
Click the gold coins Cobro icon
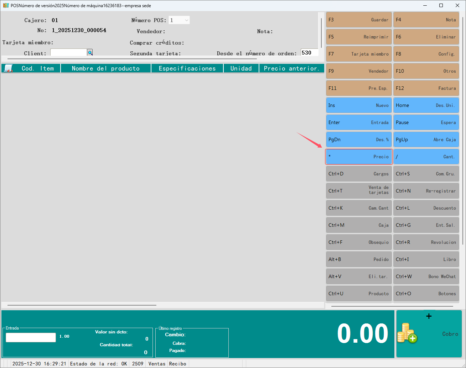click(407, 333)
